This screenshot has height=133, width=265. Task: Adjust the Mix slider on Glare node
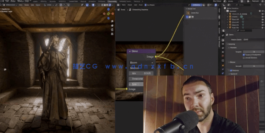coord(141,73)
